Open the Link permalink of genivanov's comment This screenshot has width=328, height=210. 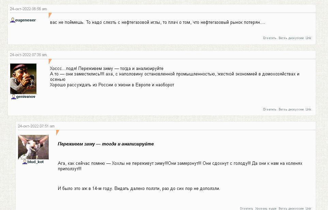308,109
